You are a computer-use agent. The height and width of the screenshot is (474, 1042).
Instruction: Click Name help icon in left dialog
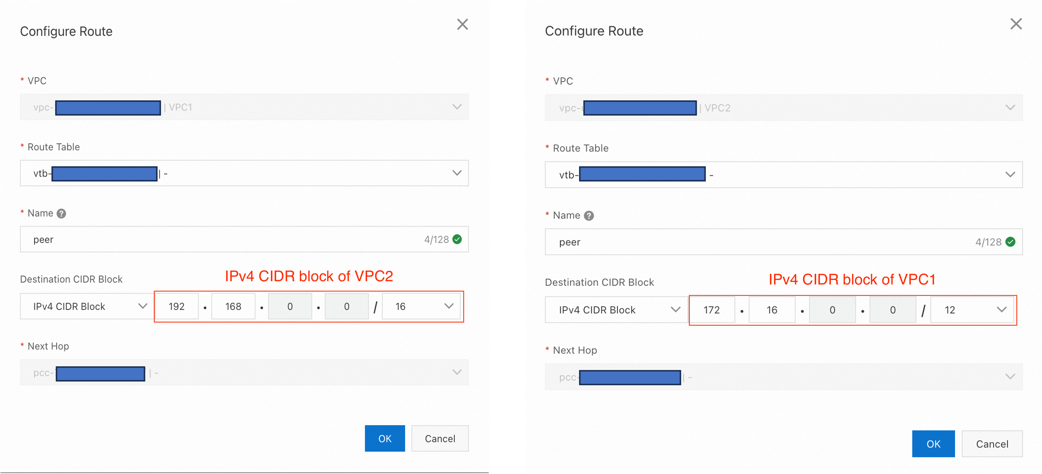61,214
